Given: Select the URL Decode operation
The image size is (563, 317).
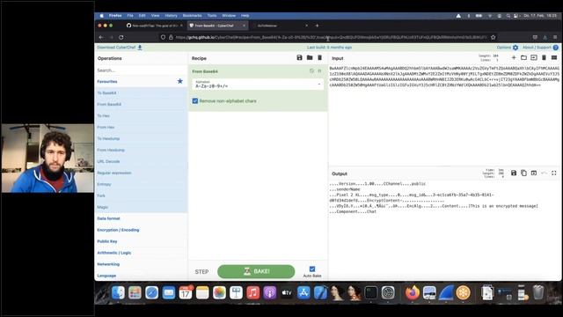Looking at the screenshot, I should [141, 161].
